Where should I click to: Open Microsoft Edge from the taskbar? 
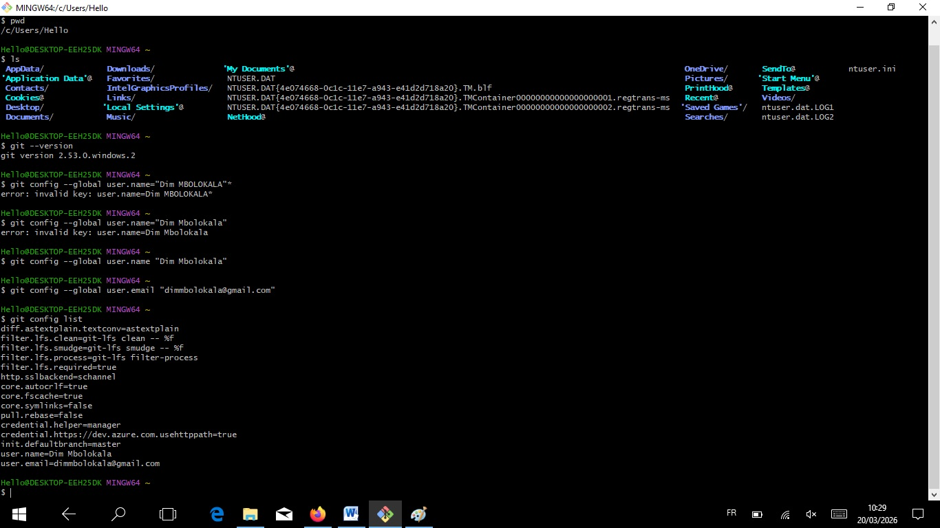(x=216, y=514)
